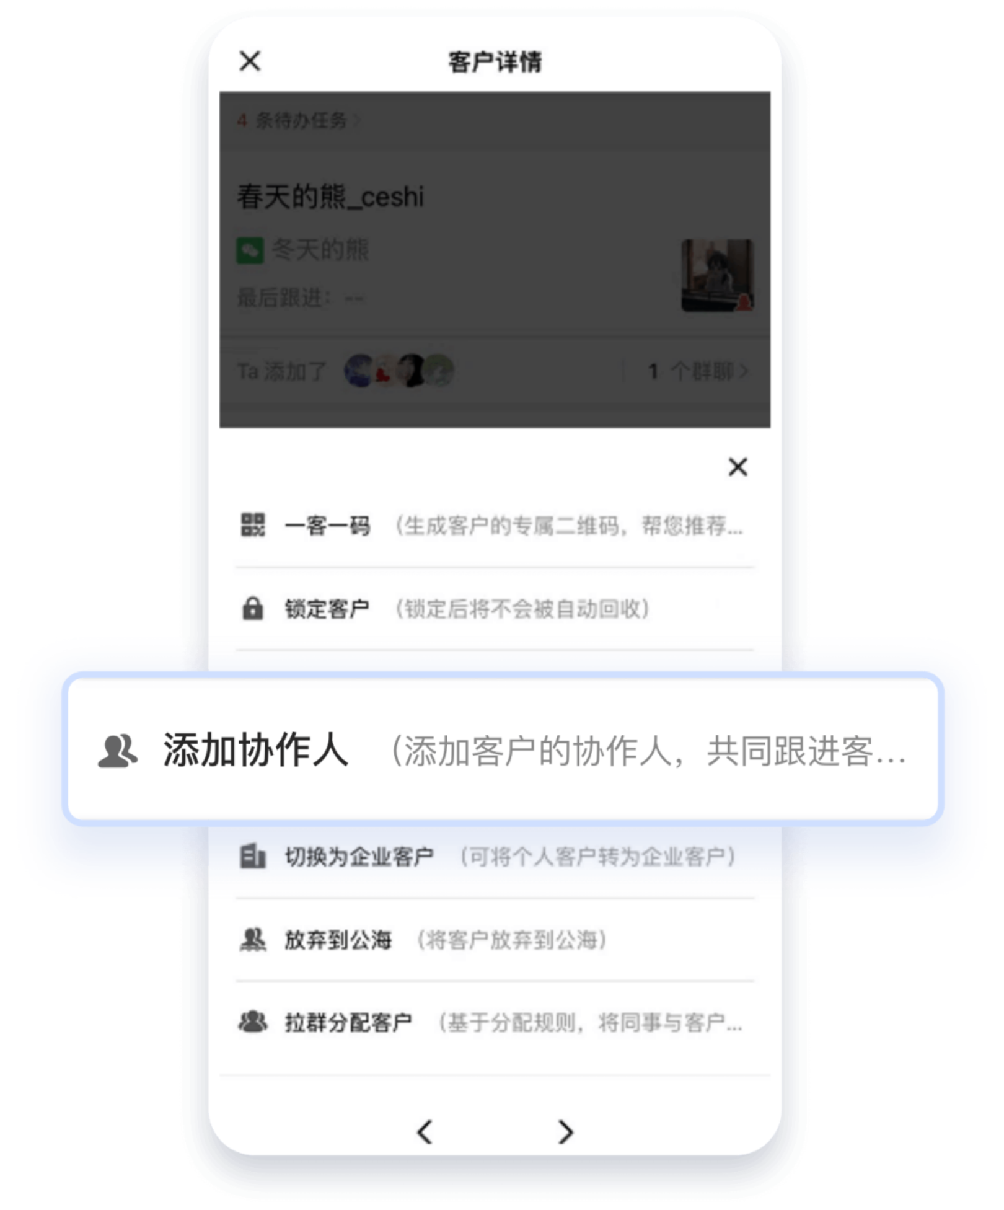Screen dimensions: 1004x1210
Task: Expand the 1 个群聊 arrow
Action: pyautogui.click(x=744, y=371)
